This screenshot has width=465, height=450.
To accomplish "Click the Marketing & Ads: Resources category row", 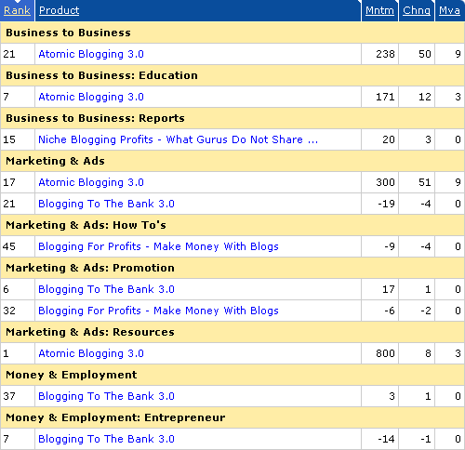I will click(232, 332).
